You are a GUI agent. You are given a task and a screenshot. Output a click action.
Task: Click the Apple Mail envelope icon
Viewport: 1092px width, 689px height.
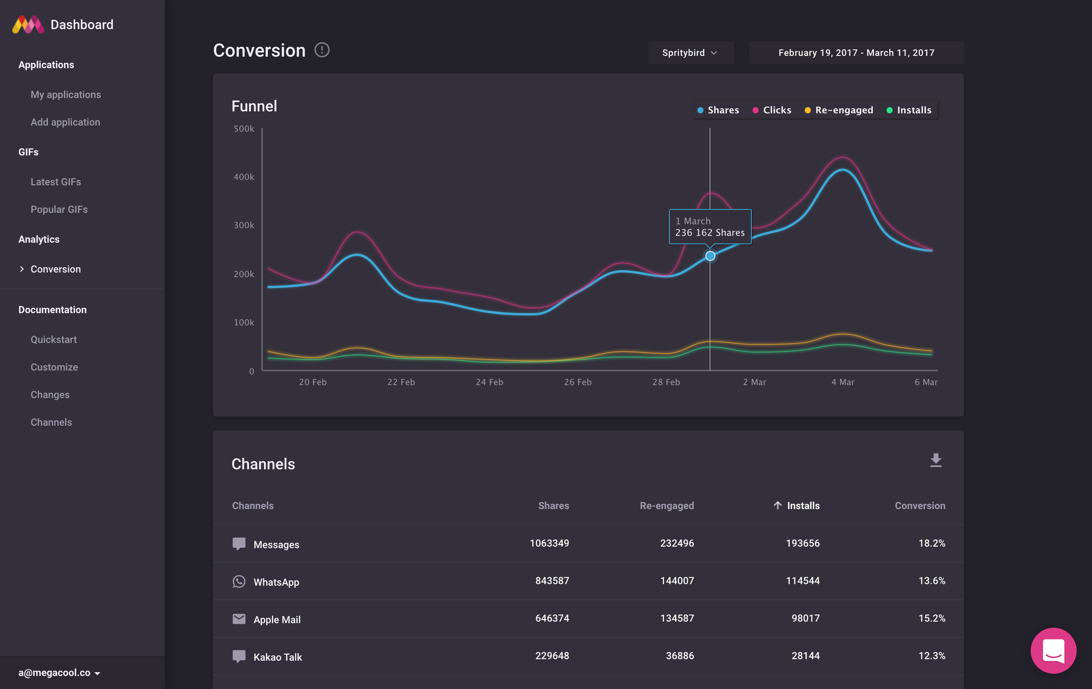coord(239,619)
